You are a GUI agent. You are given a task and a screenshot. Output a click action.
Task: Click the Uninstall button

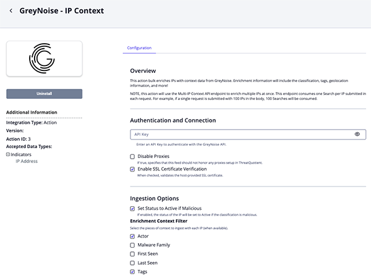45,94
